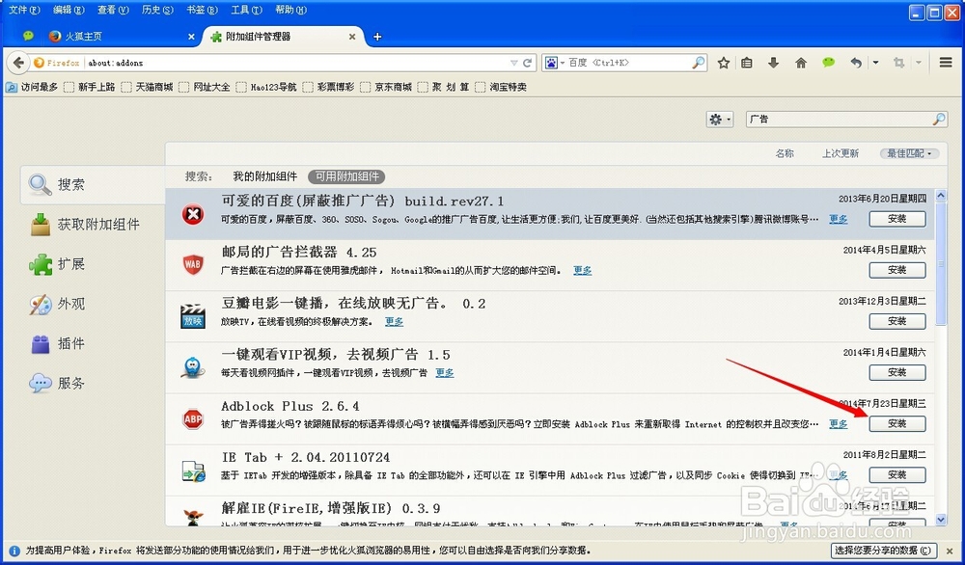Click the pinned WeChat chat tab
The height and width of the screenshot is (565, 965).
tap(28, 37)
